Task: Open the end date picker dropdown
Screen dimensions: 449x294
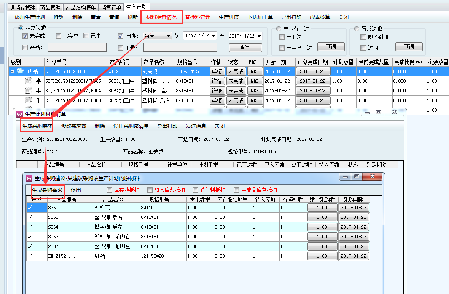Action: [x=258, y=36]
